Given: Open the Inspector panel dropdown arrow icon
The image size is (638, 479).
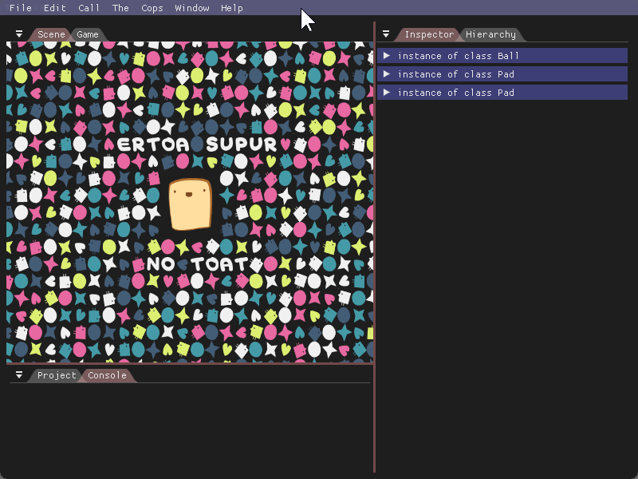Looking at the screenshot, I should 386,34.
